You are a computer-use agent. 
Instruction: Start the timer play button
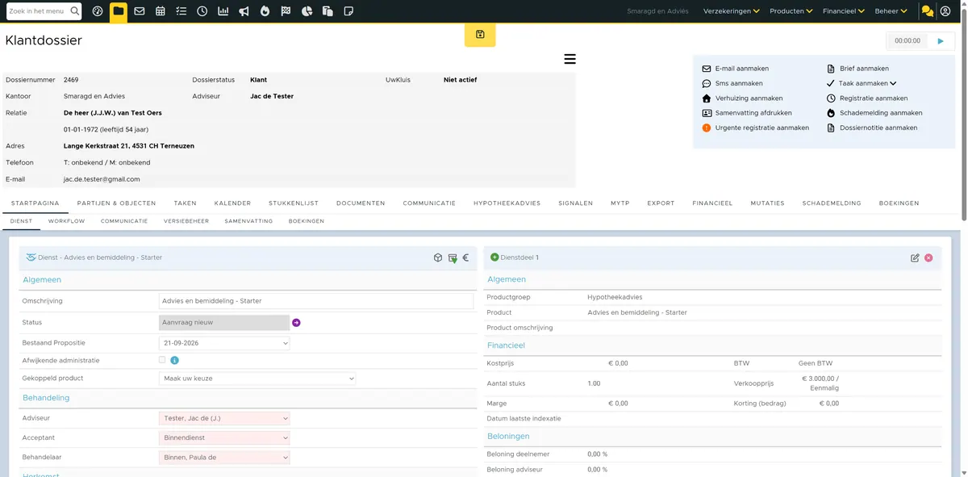pos(940,40)
